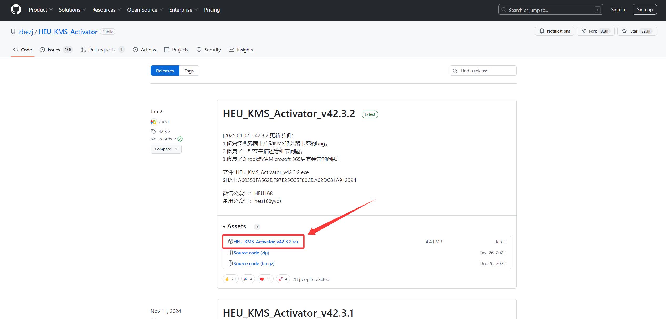Click the zbezj avatar next to author
This screenshot has height=319, width=666.
[x=153, y=122]
